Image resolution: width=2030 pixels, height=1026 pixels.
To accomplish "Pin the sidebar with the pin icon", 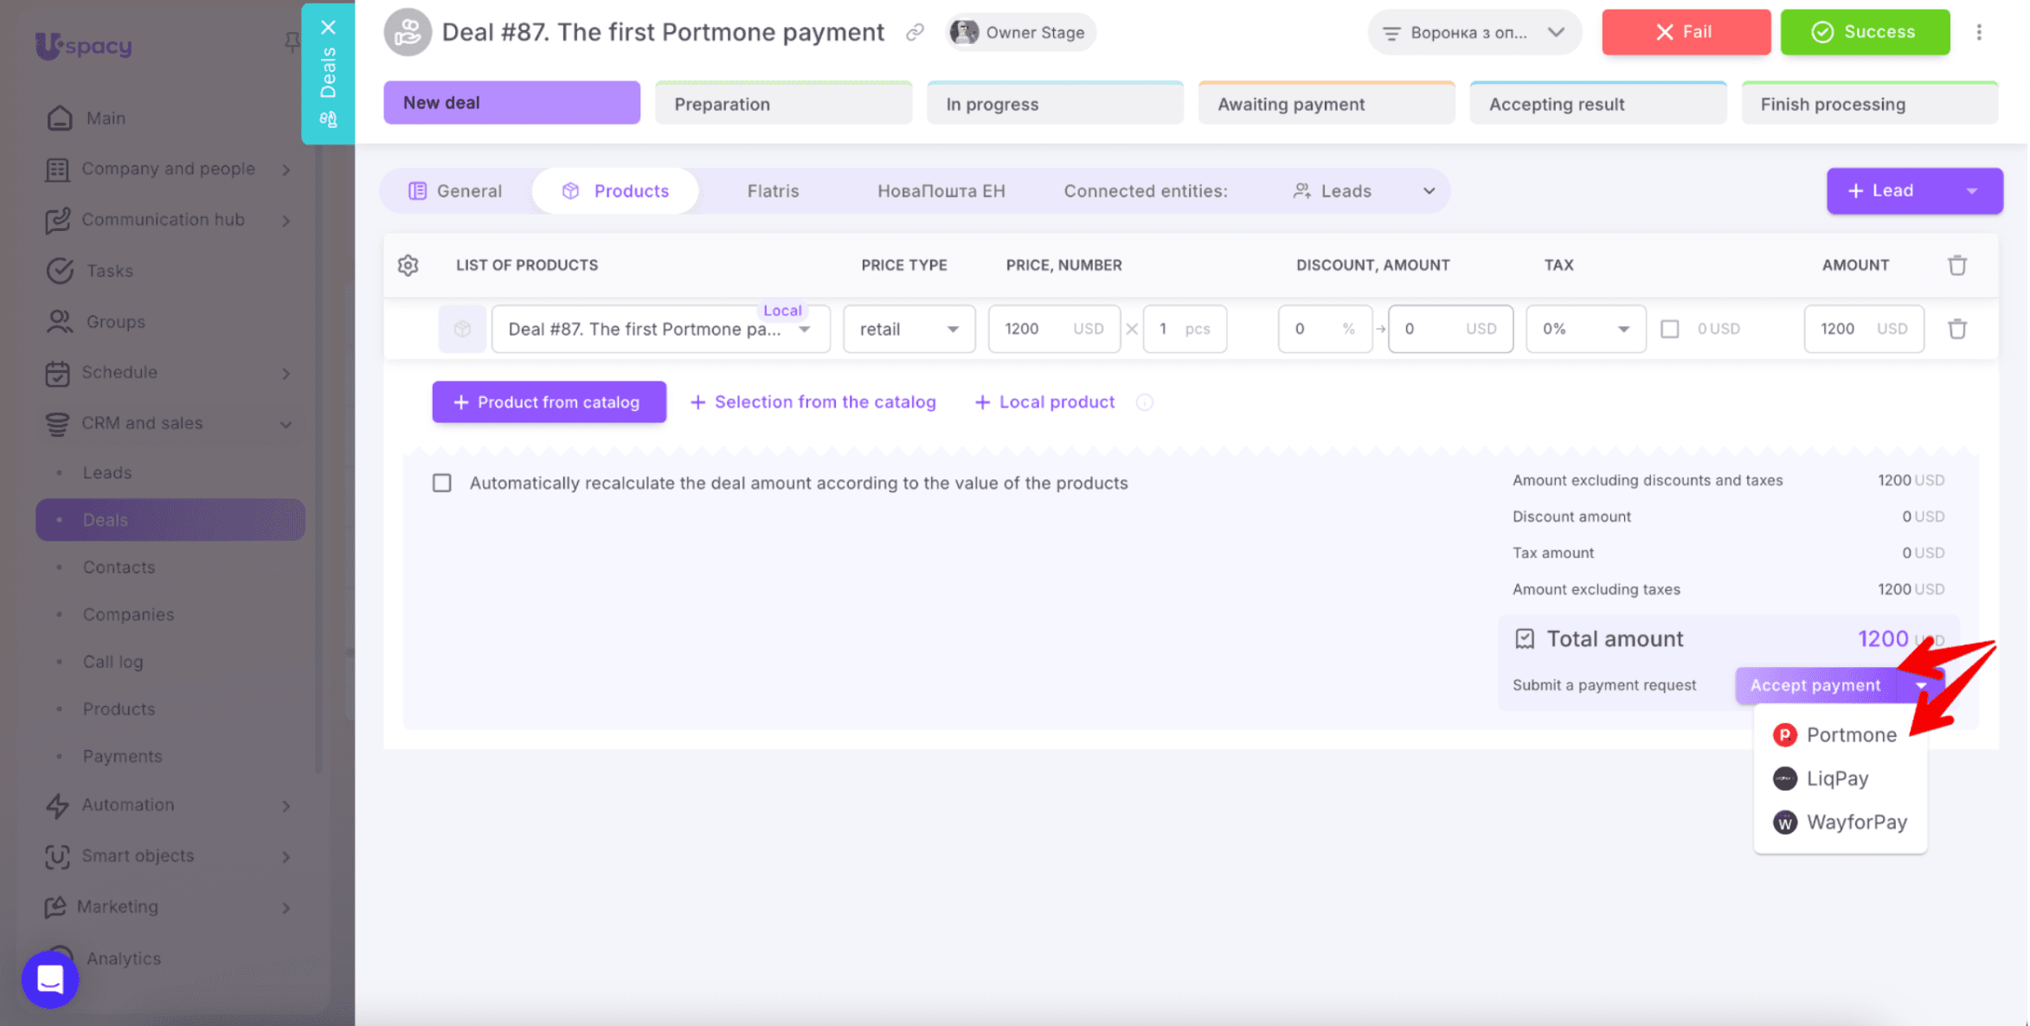I will click(292, 42).
